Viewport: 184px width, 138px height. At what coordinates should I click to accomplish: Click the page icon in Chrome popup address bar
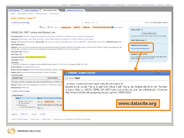tap(66, 78)
